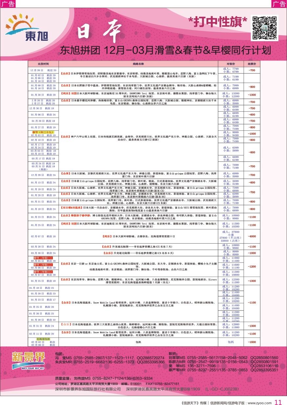Screen dimensions: 287x405
Task: Click the 成人:37800 price cell
Action: [x=231, y=236]
